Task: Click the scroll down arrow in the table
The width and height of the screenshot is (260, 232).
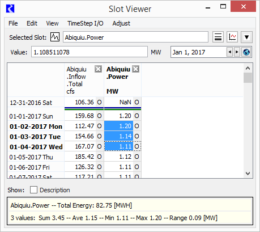Action: pos(248,173)
